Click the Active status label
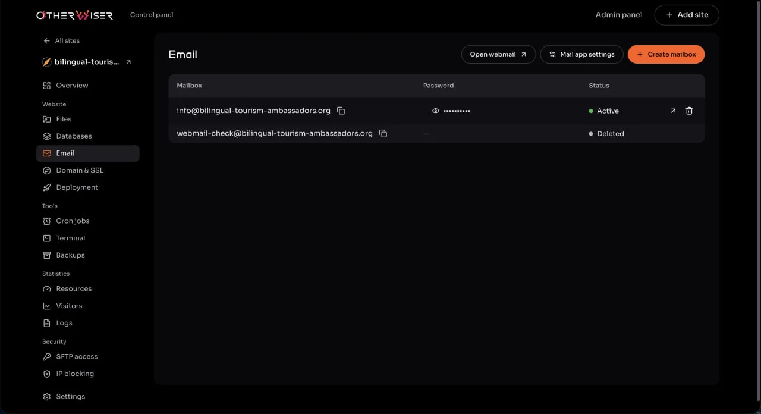The height and width of the screenshot is (414, 761). pyautogui.click(x=608, y=111)
